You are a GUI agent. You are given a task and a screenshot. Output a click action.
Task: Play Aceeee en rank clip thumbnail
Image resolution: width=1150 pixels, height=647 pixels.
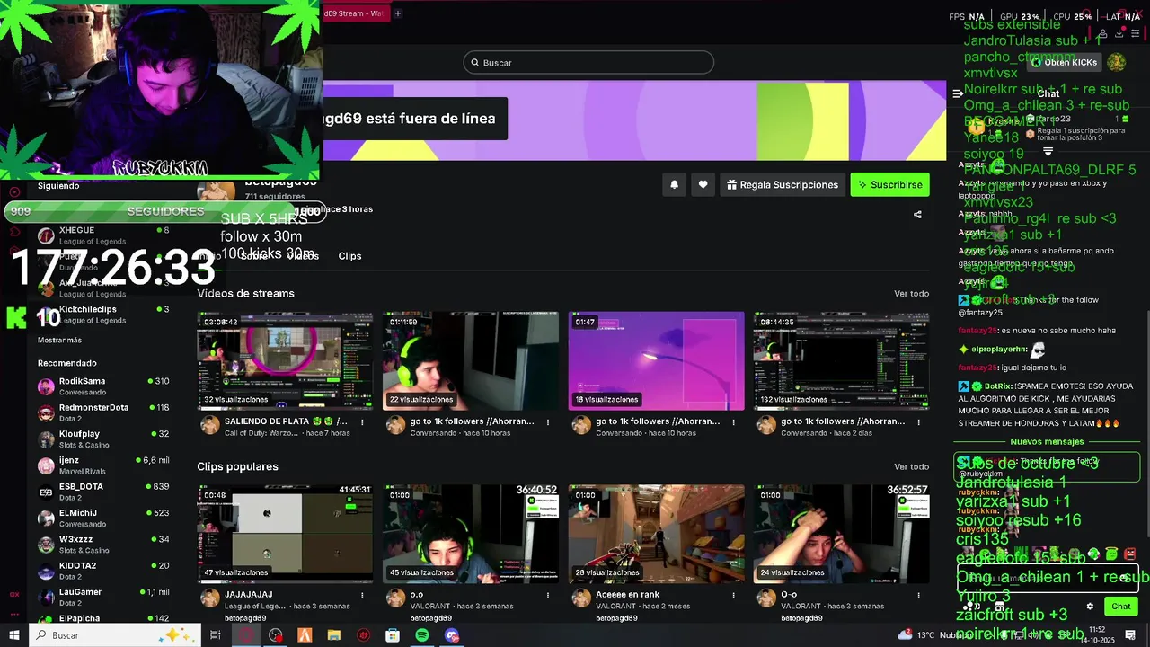[x=656, y=535]
